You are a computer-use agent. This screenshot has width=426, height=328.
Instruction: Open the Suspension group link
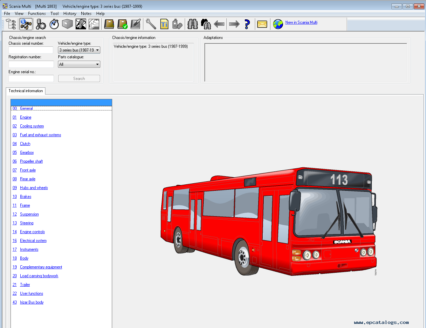[29, 214]
